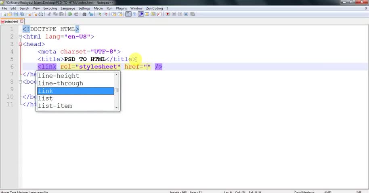
Task: Choose 'list' from autocomplete list
Action: [75, 99]
